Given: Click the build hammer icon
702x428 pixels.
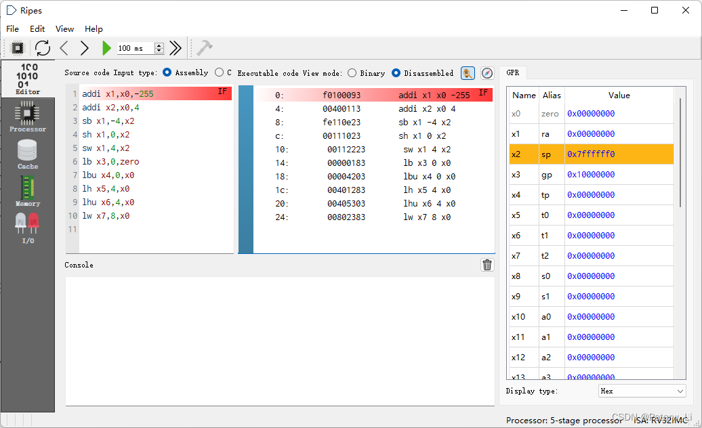Looking at the screenshot, I should [x=205, y=48].
